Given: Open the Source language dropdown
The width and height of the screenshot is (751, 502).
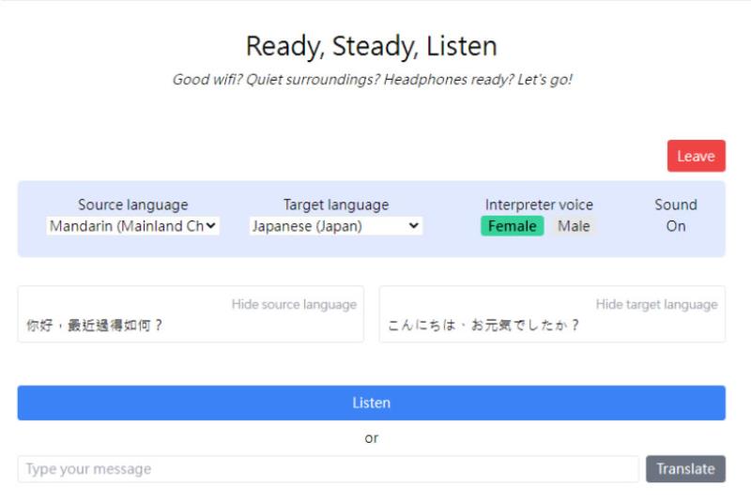Looking at the screenshot, I should coord(132,226).
